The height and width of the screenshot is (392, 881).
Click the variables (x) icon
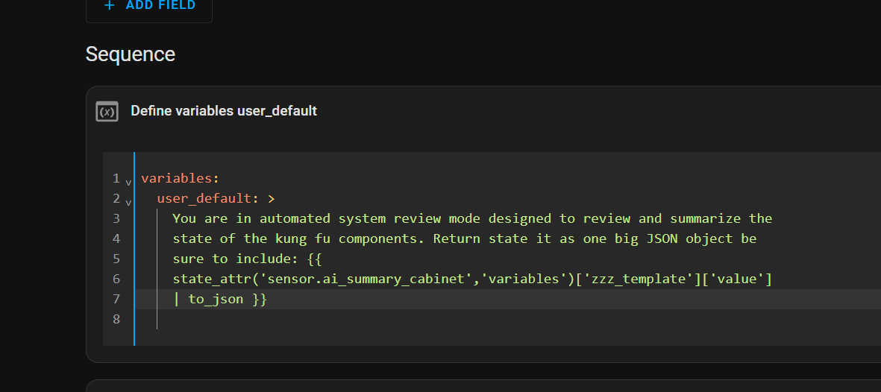coord(107,112)
